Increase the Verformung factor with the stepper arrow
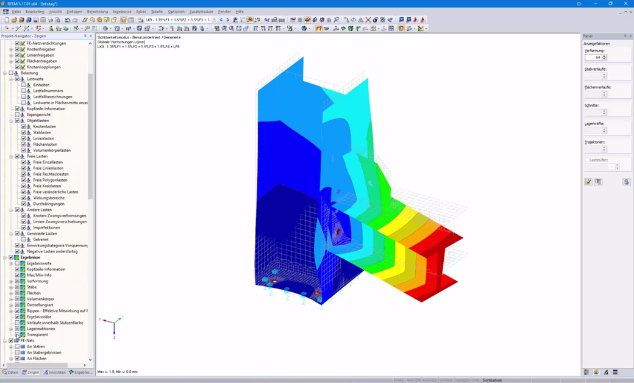The height and width of the screenshot is (383, 634). [x=604, y=55]
